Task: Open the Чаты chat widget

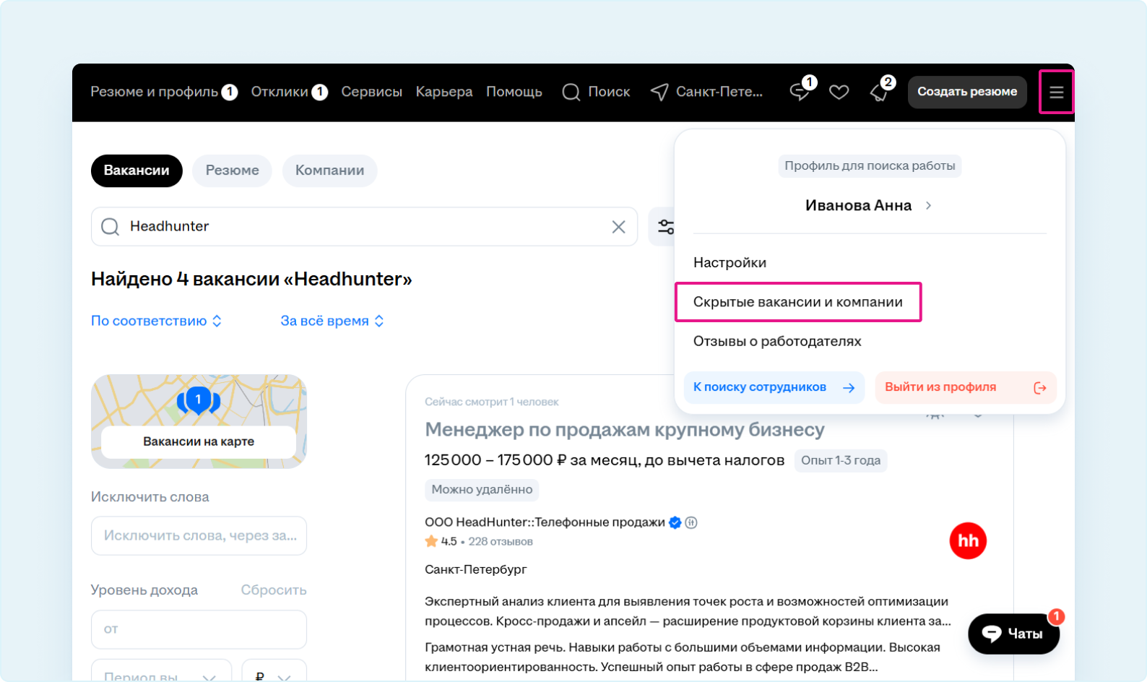Action: pyautogui.click(x=1013, y=634)
